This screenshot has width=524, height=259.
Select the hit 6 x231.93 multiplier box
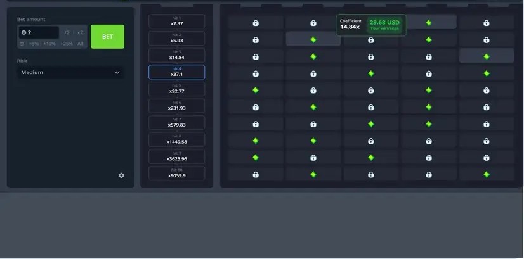(x=176, y=106)
